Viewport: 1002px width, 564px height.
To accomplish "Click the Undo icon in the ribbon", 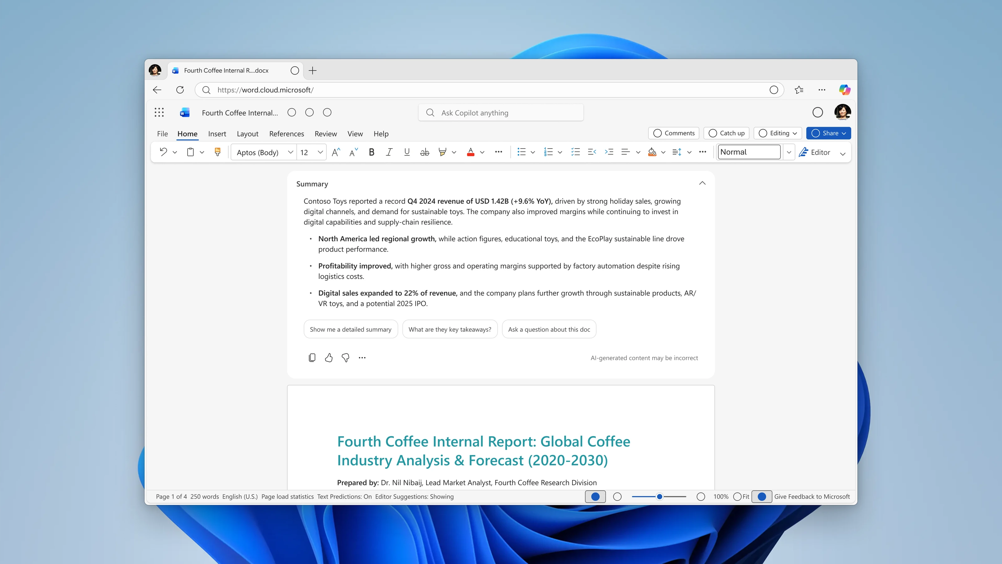I will coord(163,152).
